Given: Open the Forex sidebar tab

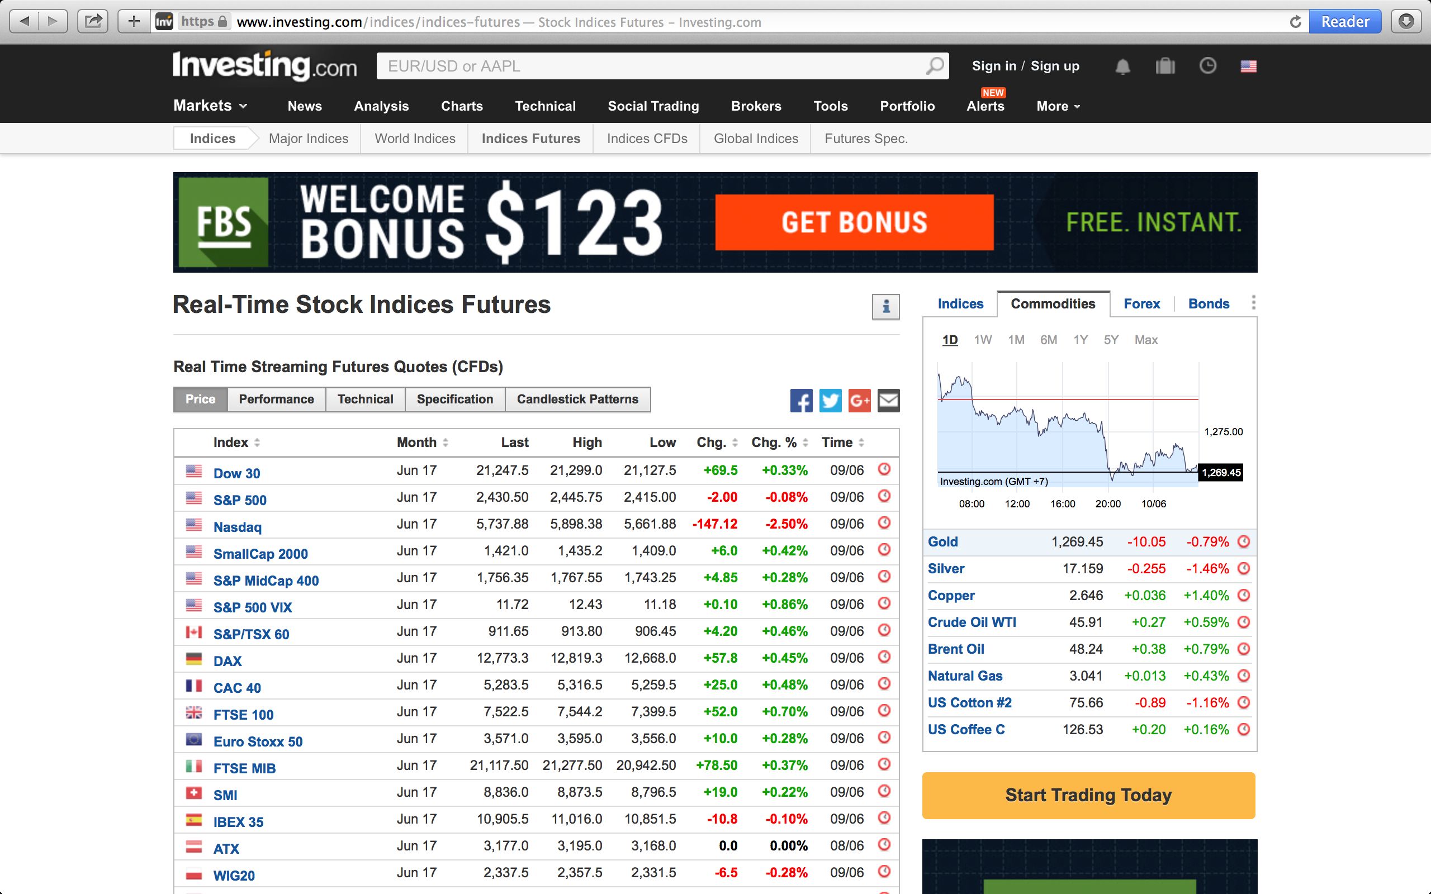Looking at the screenshot, I should tap(1141, 304).
